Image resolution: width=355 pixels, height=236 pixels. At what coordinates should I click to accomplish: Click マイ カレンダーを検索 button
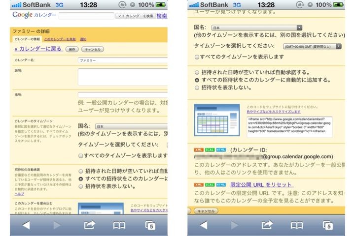tap(136, 16)
